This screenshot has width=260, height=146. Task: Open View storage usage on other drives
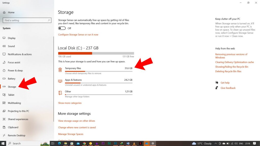coord(77,121)
